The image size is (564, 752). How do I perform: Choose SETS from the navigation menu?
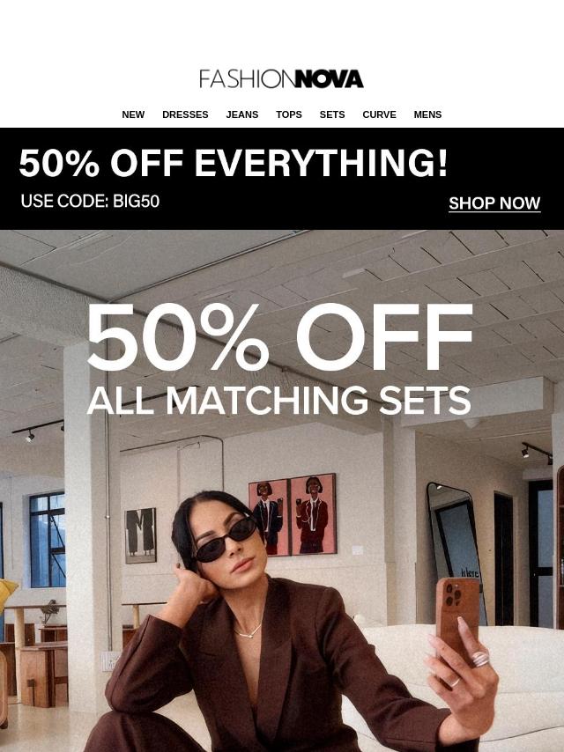click(332, 114)
